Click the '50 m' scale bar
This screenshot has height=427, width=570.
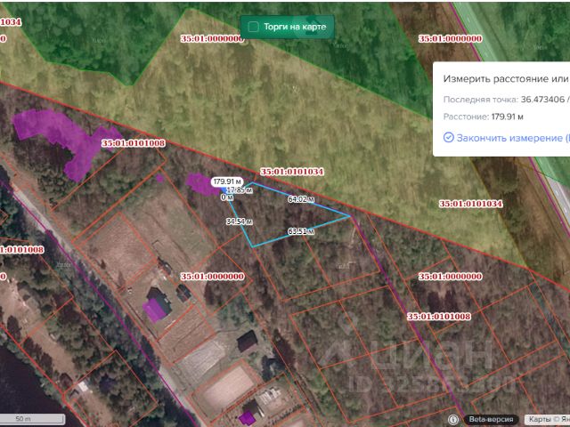click(x=33, y=419)
